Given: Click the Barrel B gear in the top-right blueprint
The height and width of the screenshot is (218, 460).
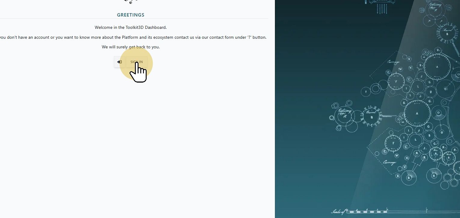Looking at the screenshot, I should click(447, 34).
